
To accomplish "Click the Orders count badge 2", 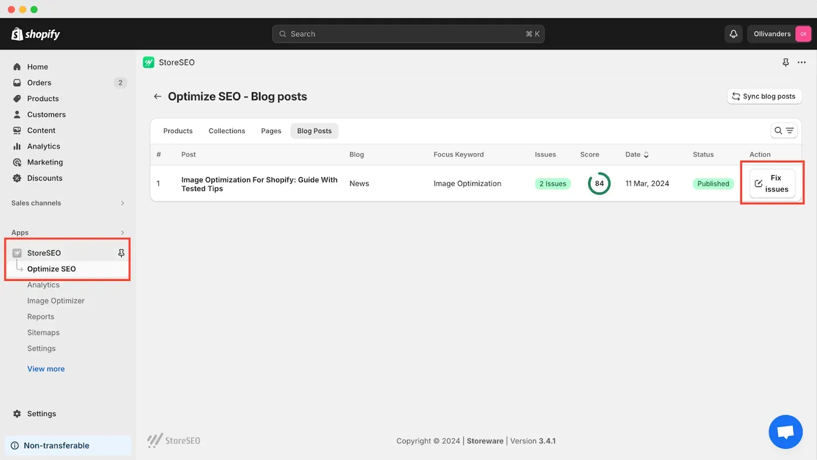I will (x=120, y=82).
